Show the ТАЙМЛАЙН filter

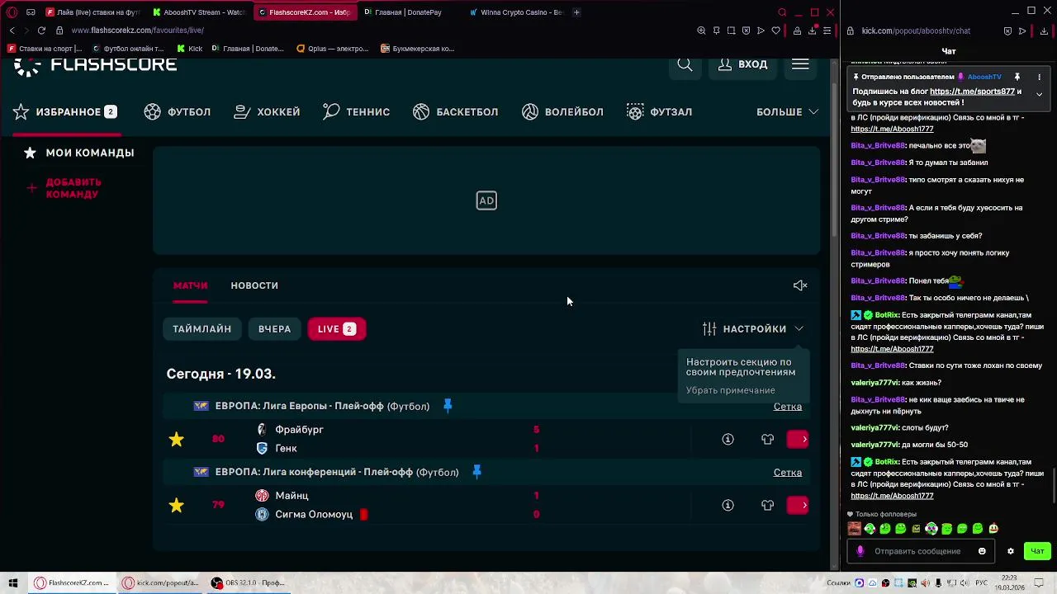point(201,329)
